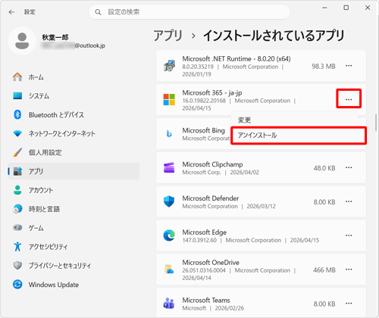Click the Microsoft Clipchamp app icon
This screenshot has height=318, width=379.
point(169,167)
